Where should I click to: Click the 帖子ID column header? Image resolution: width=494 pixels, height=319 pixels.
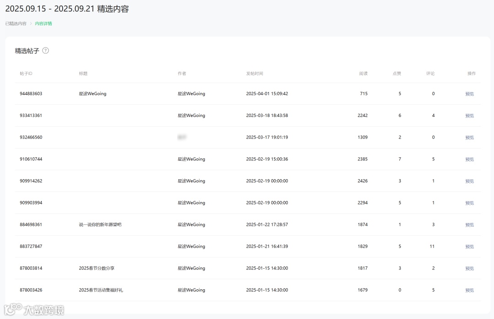click(x=26, y=74)
